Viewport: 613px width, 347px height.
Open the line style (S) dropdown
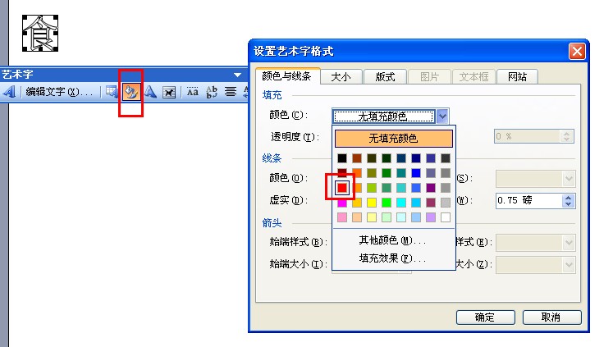(x=569, y=179)
